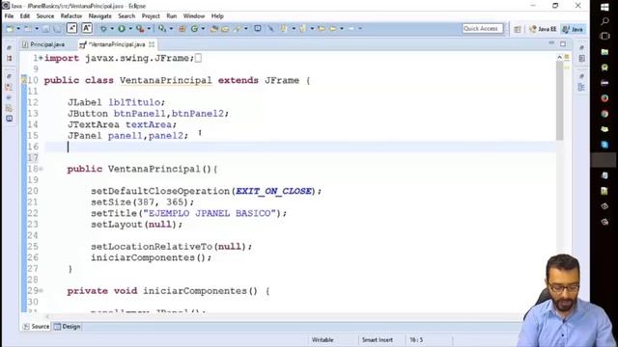Click the Package Explorer icon in left trim
This screenshot has width=618, height=347.
point(9,59)
